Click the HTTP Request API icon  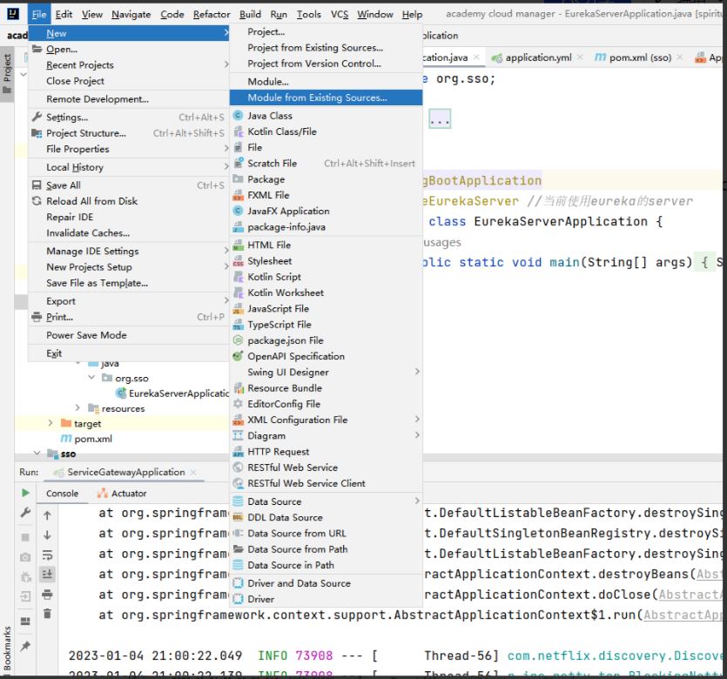point(238,452)
